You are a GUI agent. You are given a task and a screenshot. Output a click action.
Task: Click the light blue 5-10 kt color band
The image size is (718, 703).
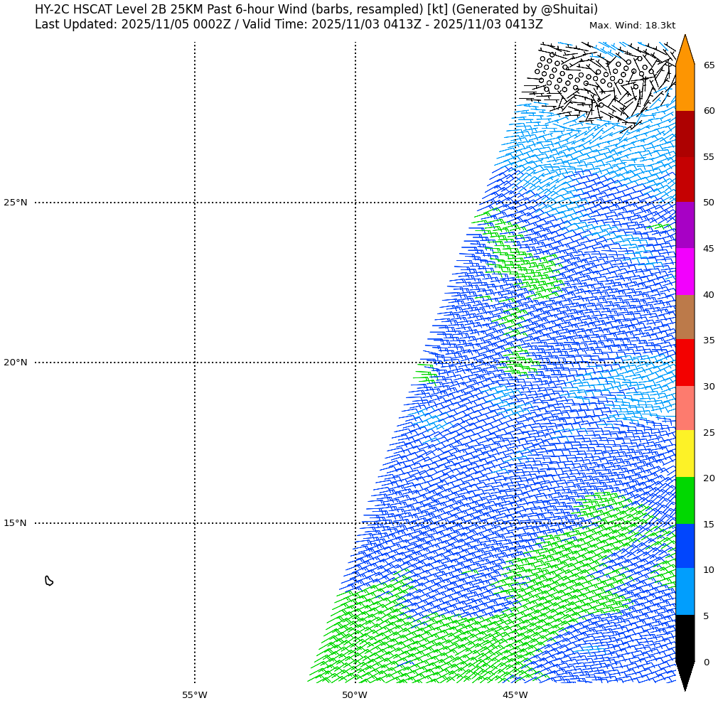click(x=685, y=591)
